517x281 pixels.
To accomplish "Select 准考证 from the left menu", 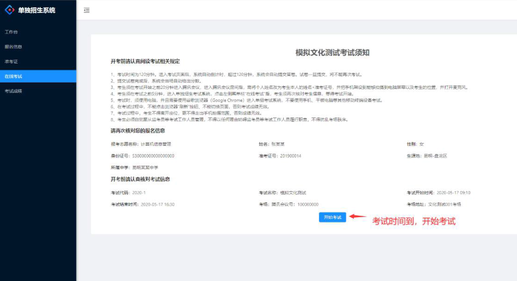I will (x=11, y=61).
